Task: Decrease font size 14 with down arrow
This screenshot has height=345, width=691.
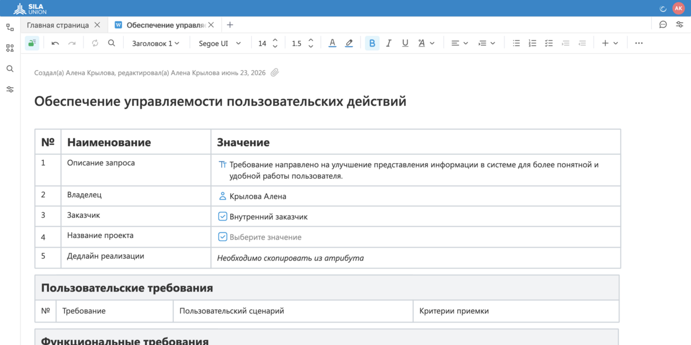Action: (275, 47)
